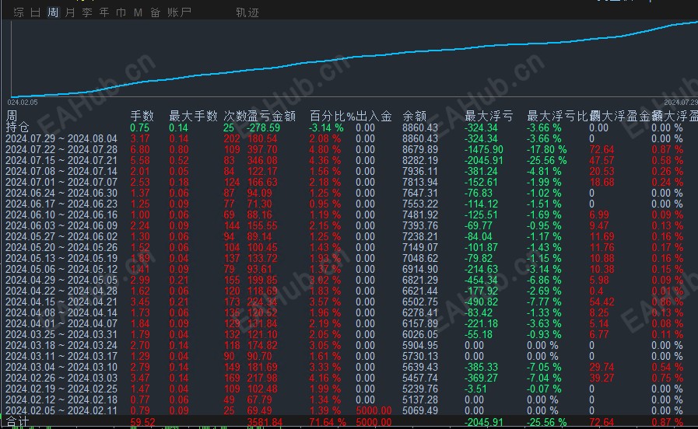Select the row 2024.04.15 ~ 2024.04.21

(349, 302)
